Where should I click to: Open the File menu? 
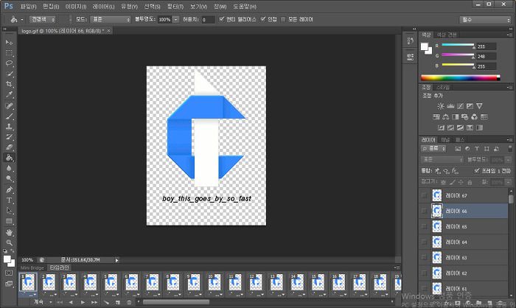point(28,7)
